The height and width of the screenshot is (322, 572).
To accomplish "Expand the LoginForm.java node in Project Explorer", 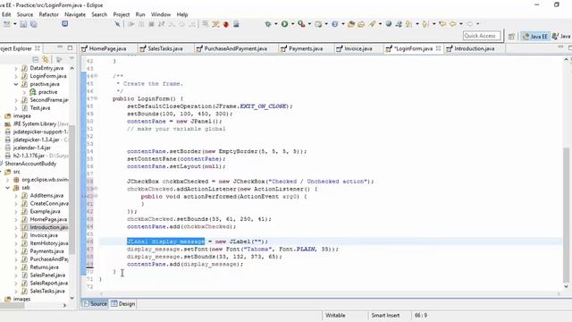I will [x=16, y=76].
